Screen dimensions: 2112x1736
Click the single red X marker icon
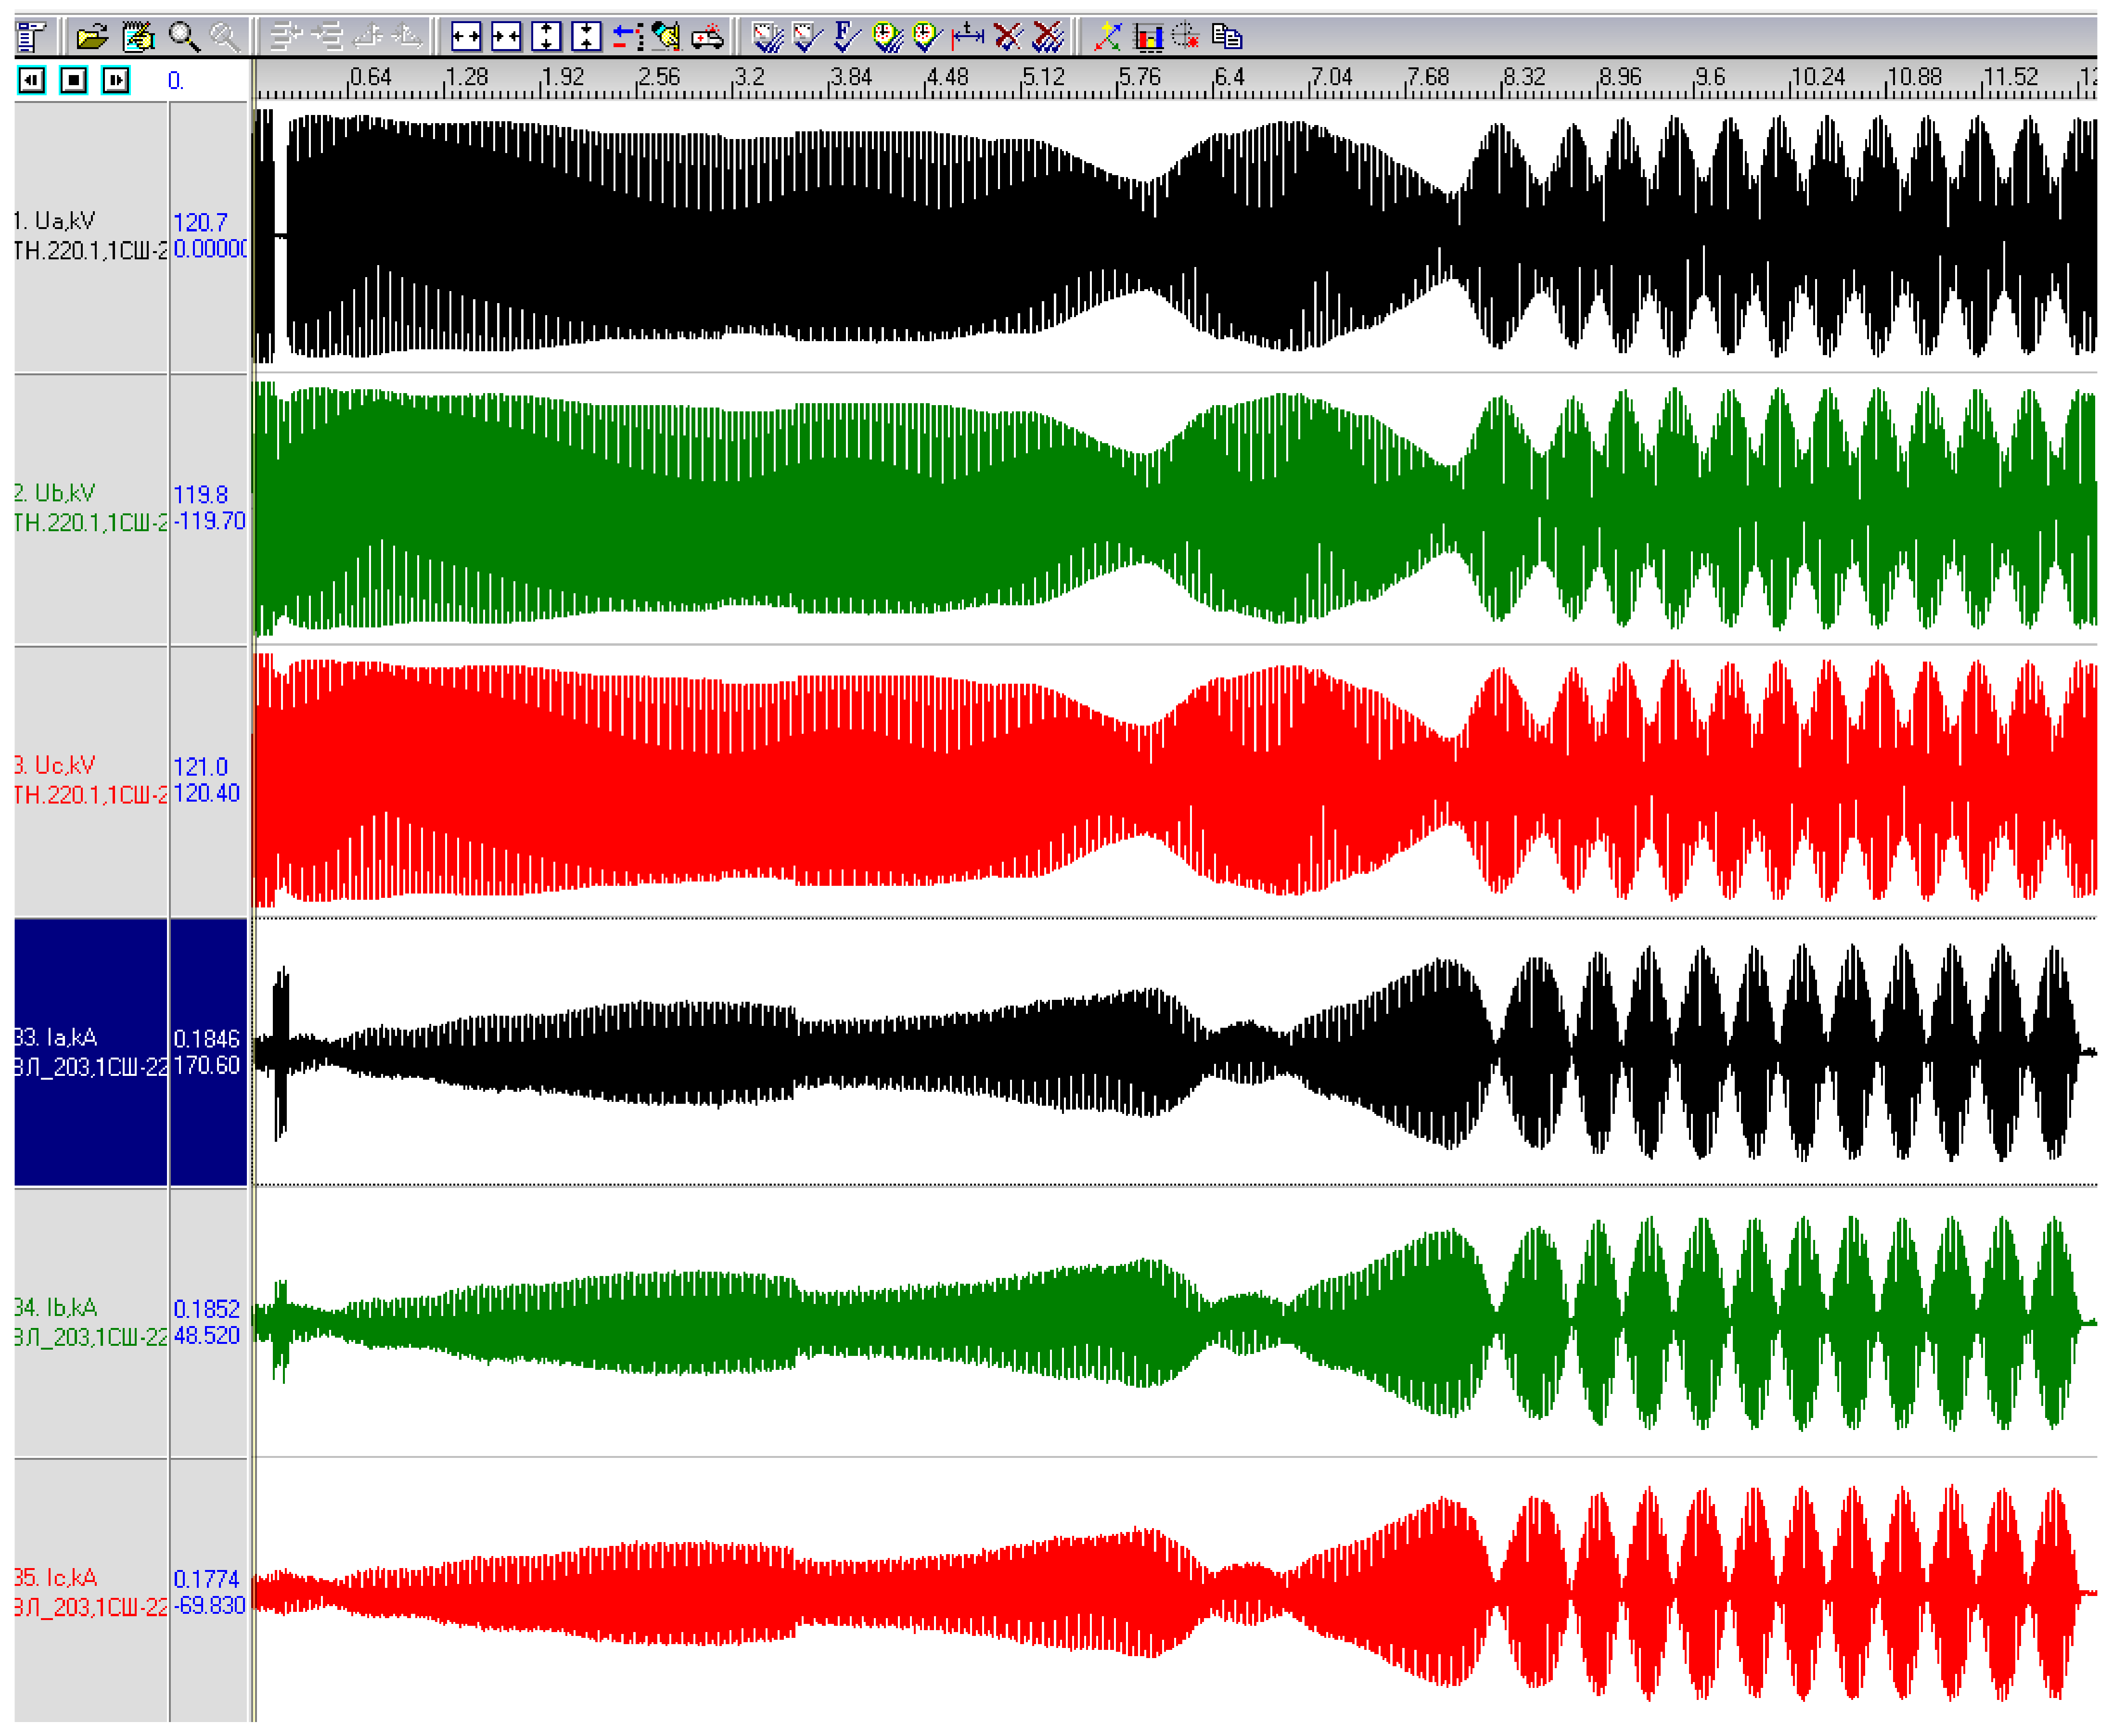1008,37
